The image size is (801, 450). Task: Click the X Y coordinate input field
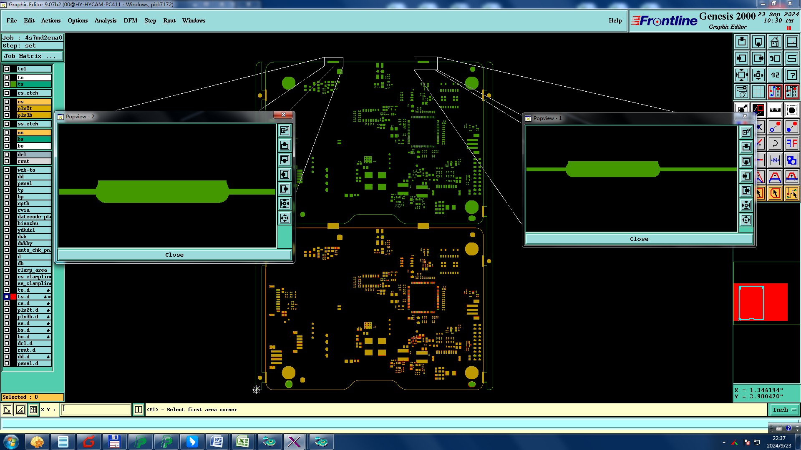click(x=96, y=410)
